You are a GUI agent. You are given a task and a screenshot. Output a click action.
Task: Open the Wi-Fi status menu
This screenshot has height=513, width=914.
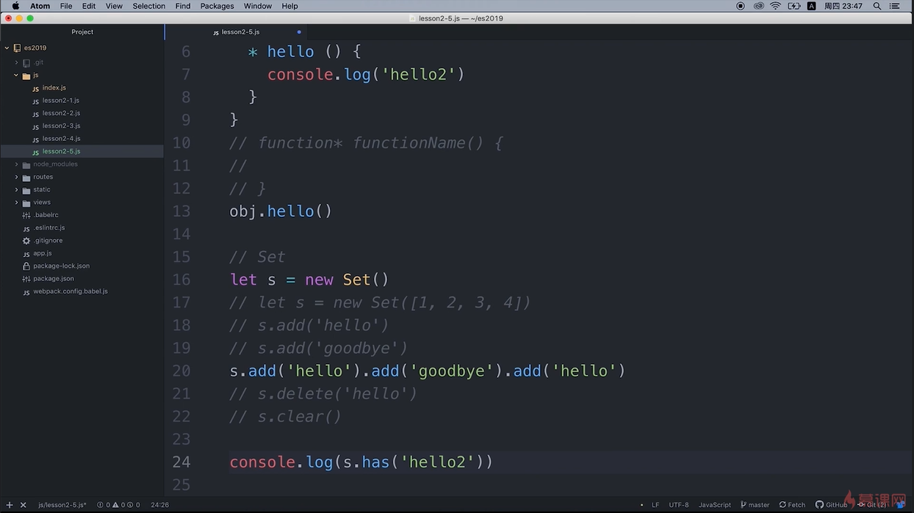776,6
